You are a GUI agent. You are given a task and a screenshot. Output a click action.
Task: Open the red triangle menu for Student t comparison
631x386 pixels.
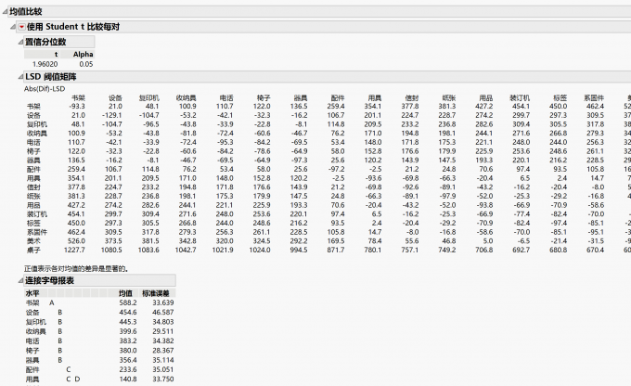pos(22,27)
